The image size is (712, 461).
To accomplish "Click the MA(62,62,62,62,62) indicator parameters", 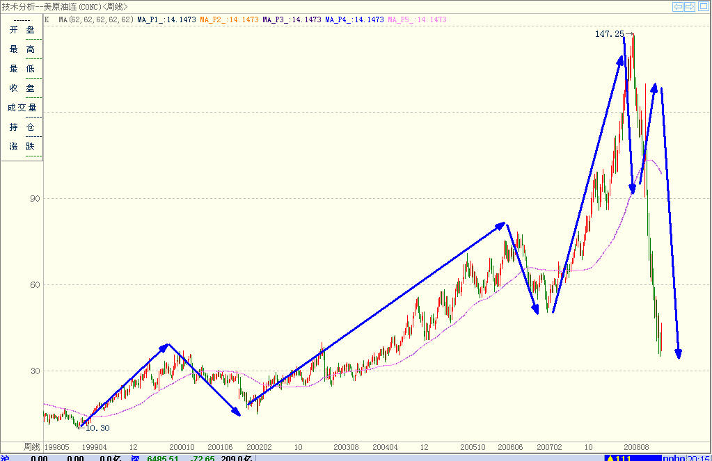I will pos(96,19).
